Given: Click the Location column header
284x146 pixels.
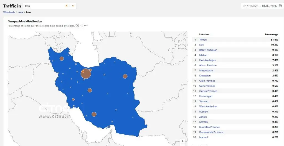Looking at the screenshot, I should point(204,34).
